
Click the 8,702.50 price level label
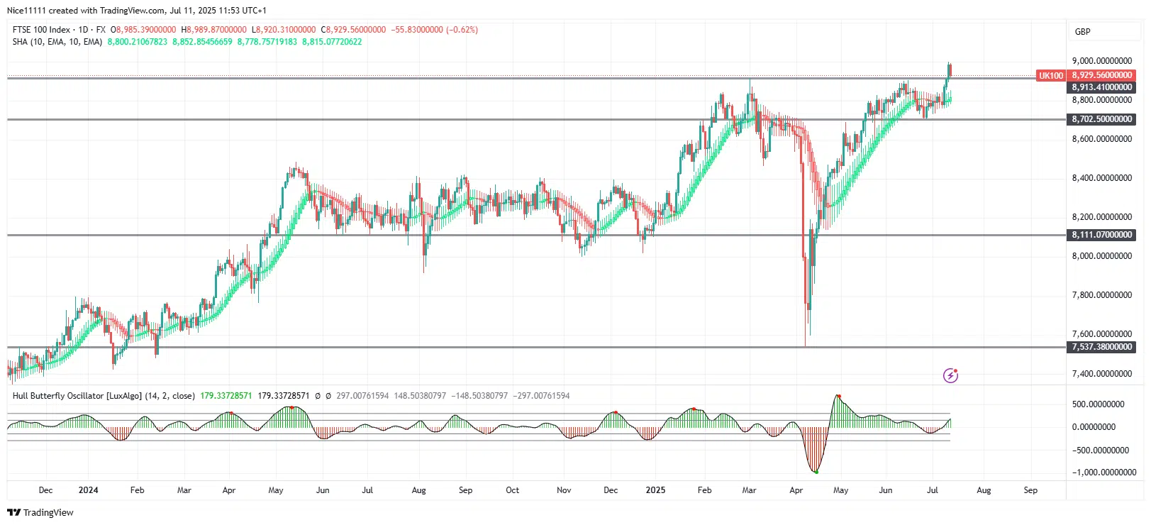1101,119
